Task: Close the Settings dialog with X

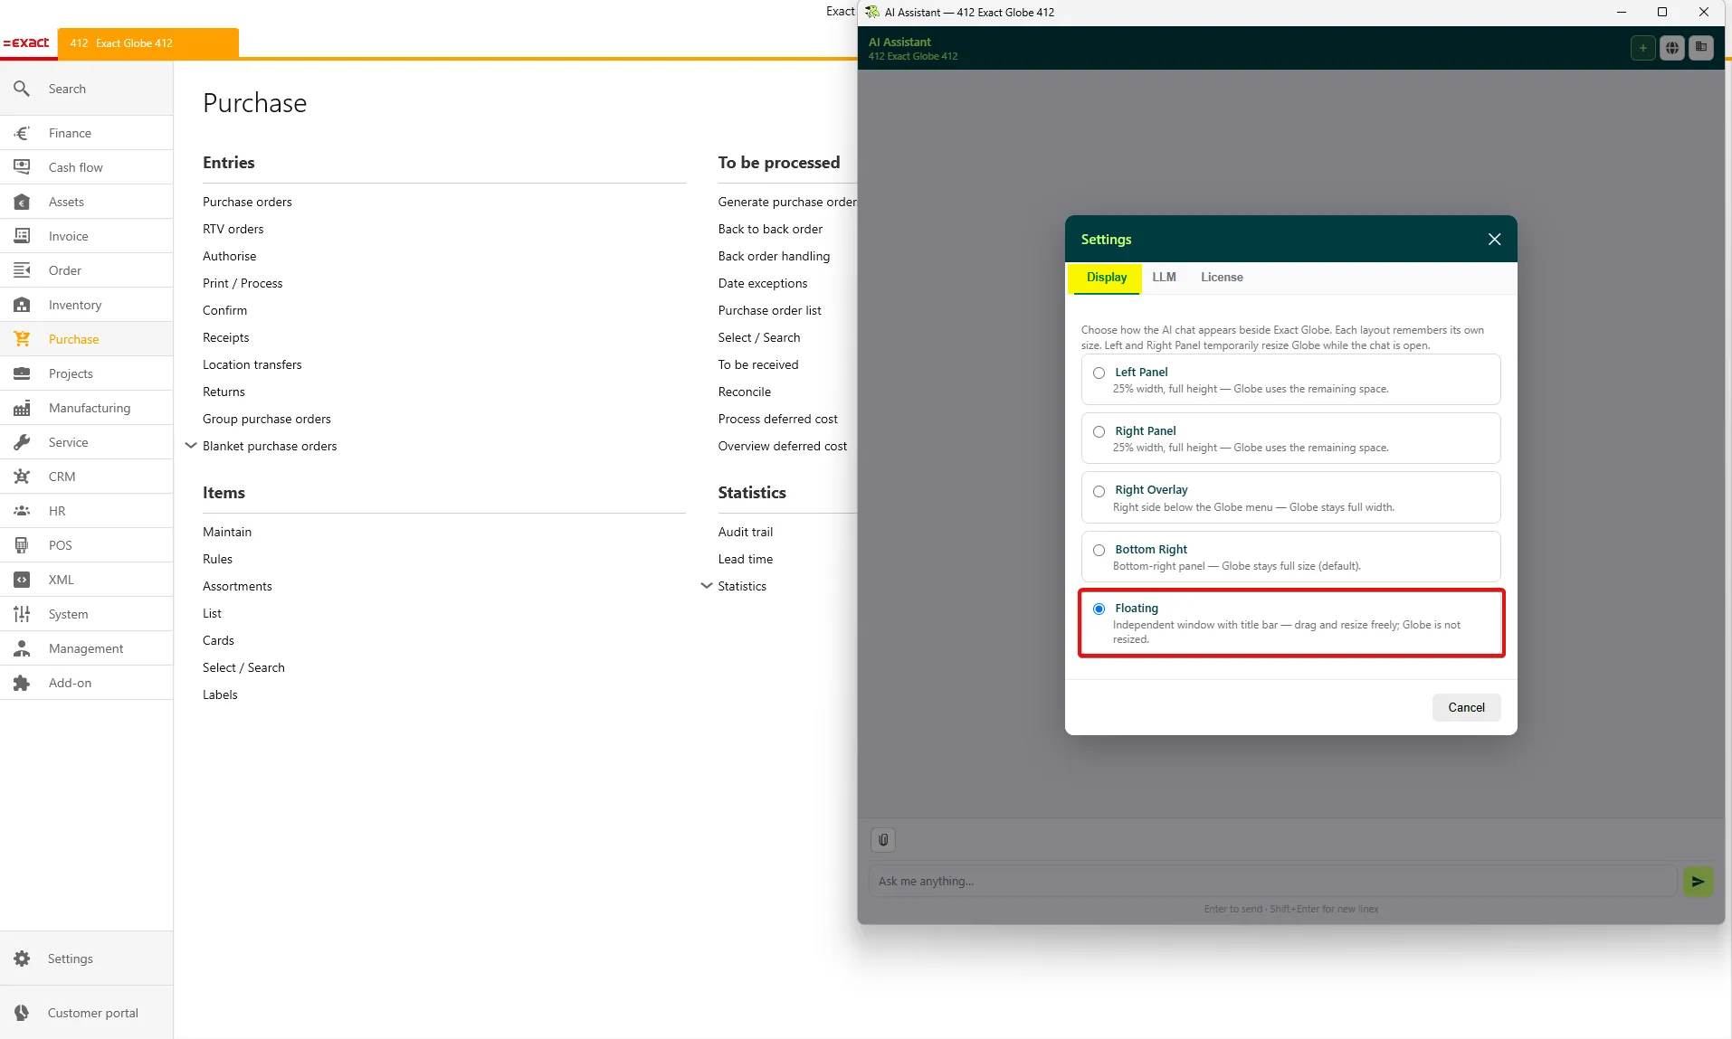Action: (x=1494, y=240)
